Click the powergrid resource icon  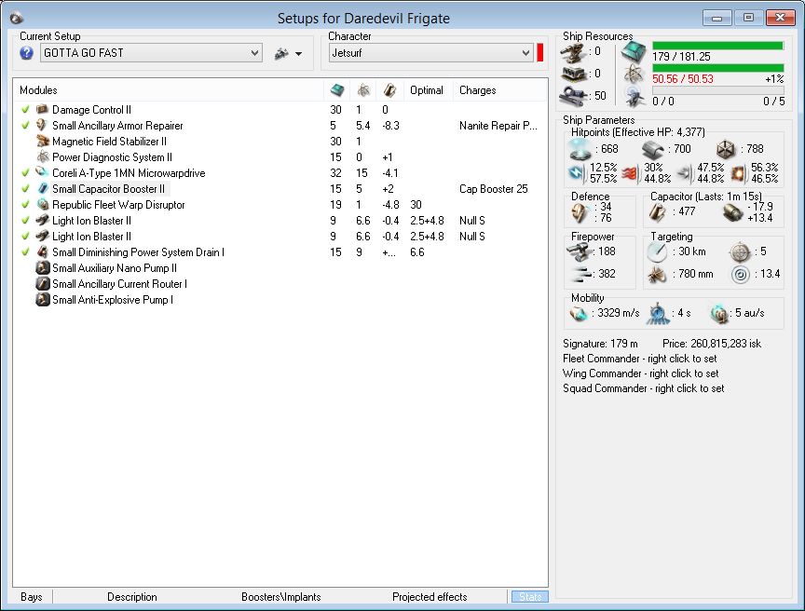634,75
